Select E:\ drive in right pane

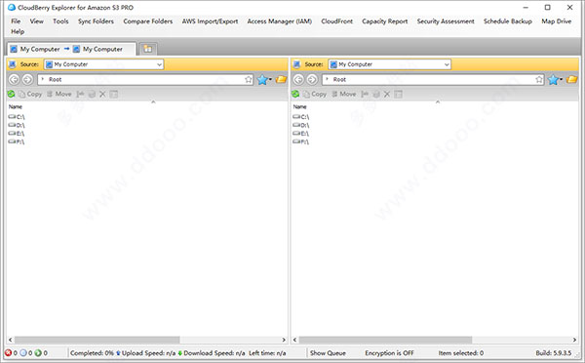(300, 134)
